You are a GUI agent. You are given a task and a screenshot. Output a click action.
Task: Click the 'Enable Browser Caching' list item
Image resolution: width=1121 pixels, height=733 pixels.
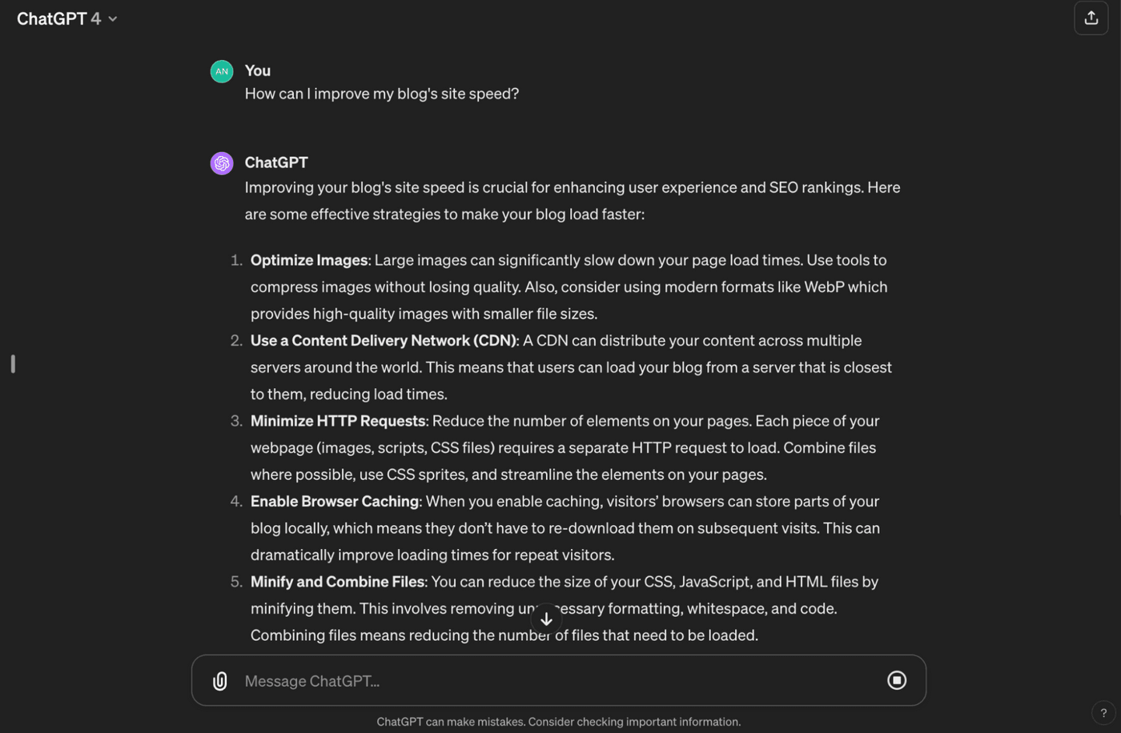334,501
